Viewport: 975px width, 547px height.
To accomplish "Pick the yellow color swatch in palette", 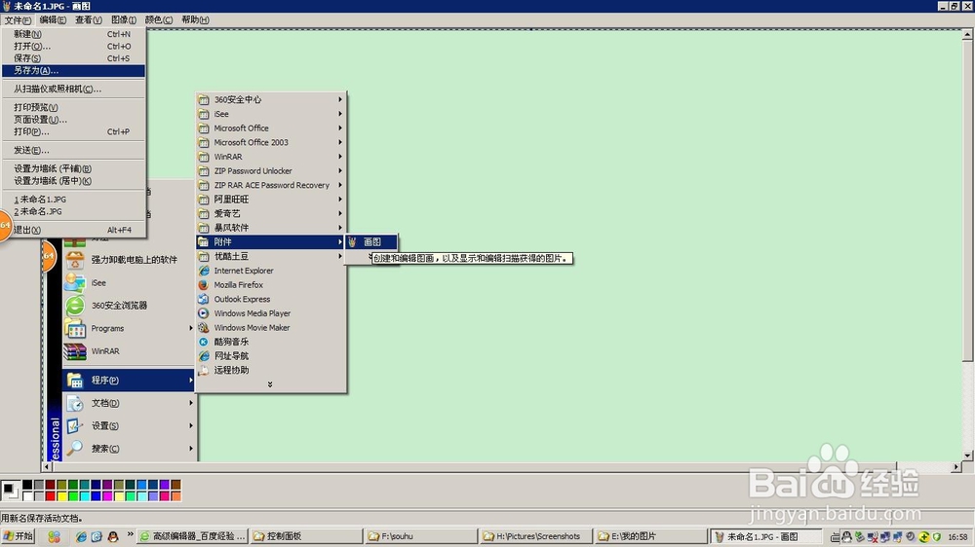I will pos(61,496).
